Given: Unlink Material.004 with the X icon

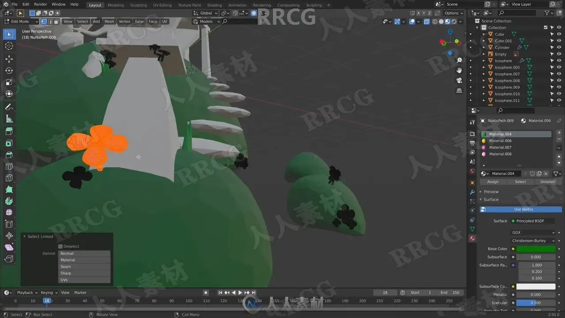Looking at the screenshot, I should (x=546, y=174).
